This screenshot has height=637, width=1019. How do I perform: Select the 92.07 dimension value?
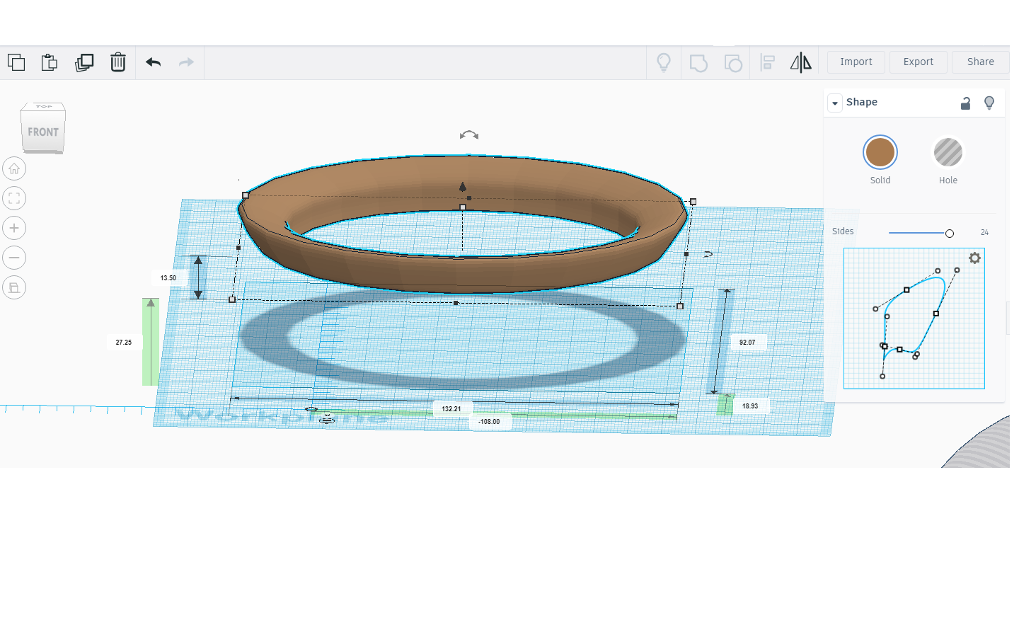coord(747,343)
